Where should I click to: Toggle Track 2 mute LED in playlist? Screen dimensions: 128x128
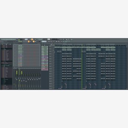click(x=54, y=50)
